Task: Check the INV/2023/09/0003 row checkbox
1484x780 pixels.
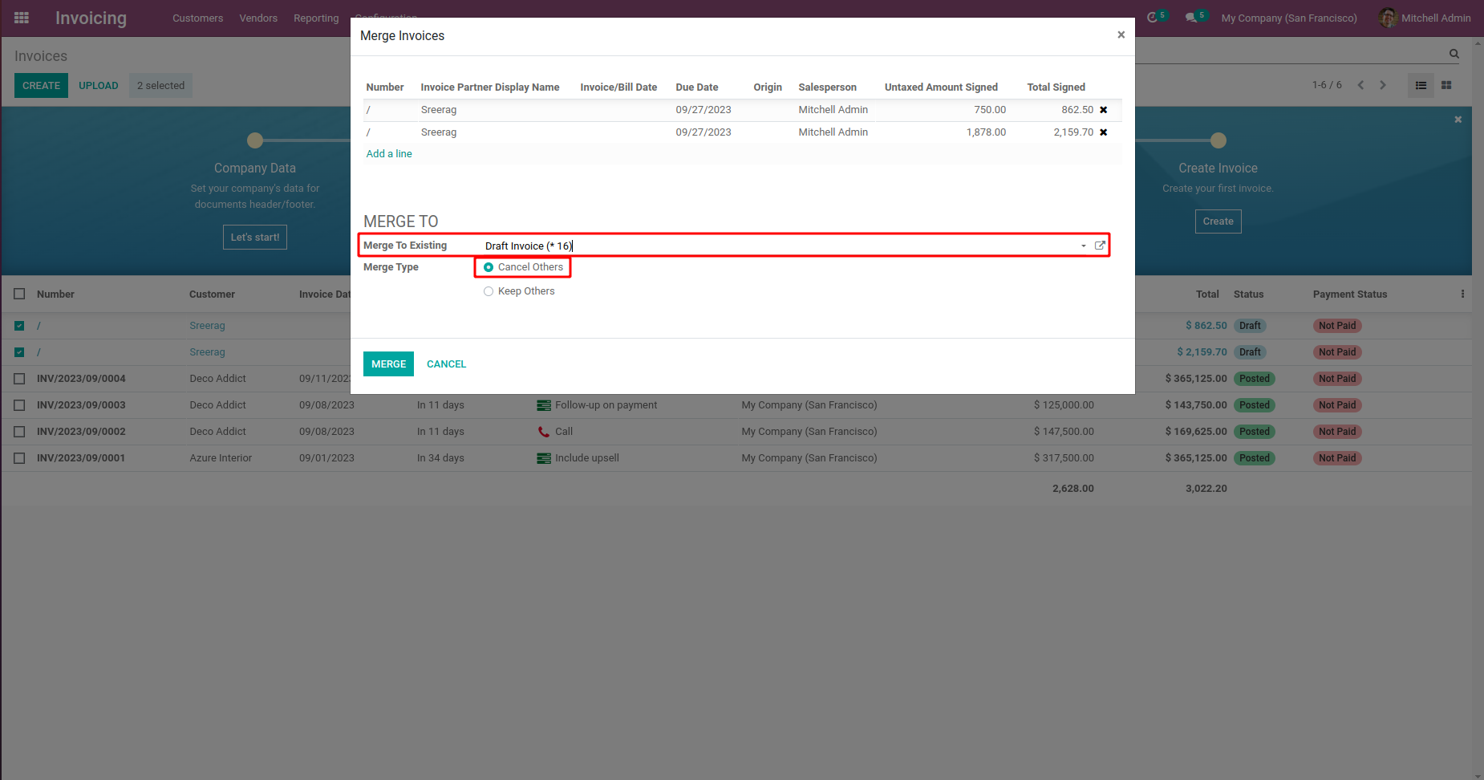Action: click(19, 405)
